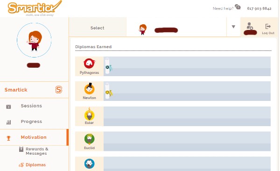Select the Euler avatar icon

[89, 114]
